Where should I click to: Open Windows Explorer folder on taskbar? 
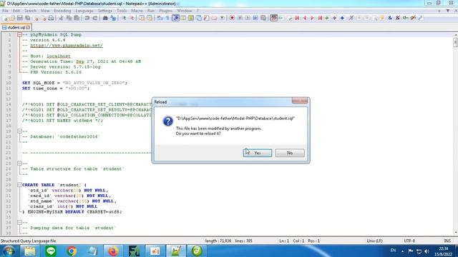30,251
